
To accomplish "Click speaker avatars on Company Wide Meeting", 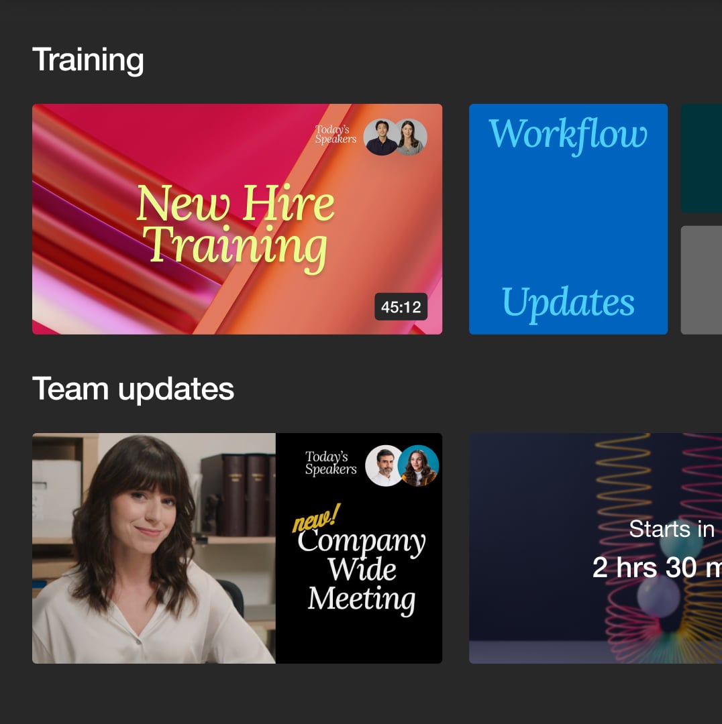I will coord(402,465).
